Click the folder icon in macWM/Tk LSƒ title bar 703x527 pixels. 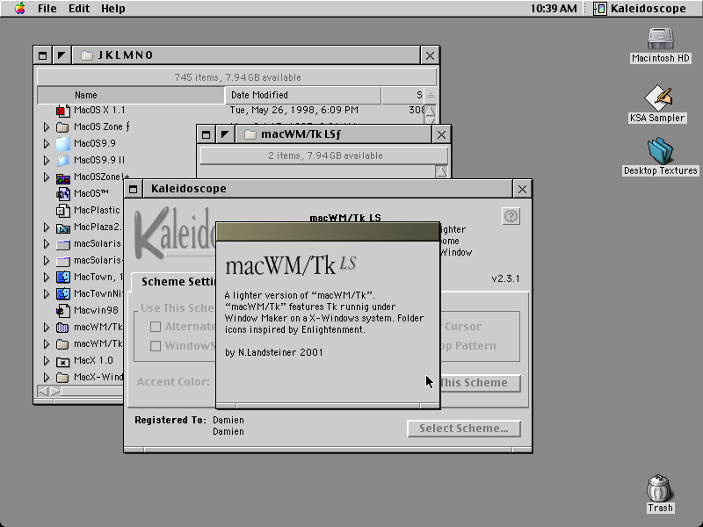coord(250,134)
